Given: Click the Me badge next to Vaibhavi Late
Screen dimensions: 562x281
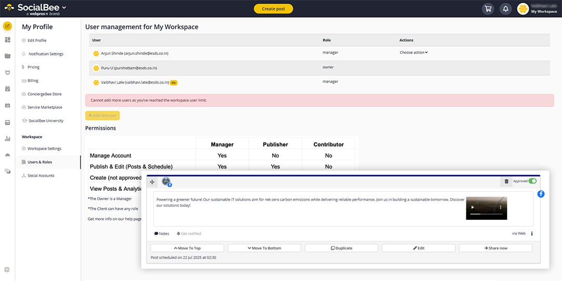Looking at the screenshot, I should [174, 83].
